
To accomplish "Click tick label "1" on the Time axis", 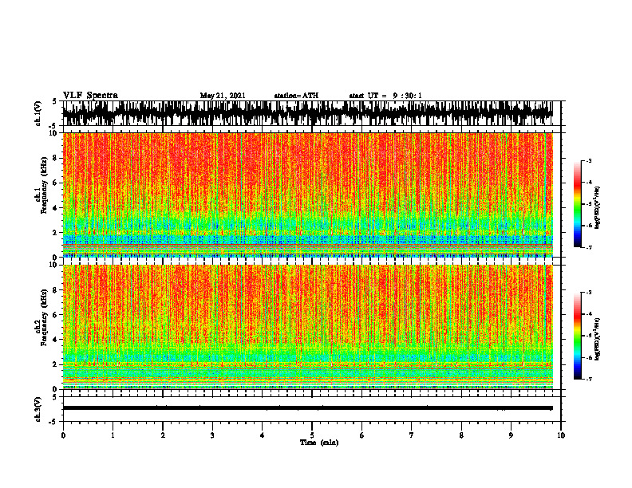I will (x=113, y=435).
